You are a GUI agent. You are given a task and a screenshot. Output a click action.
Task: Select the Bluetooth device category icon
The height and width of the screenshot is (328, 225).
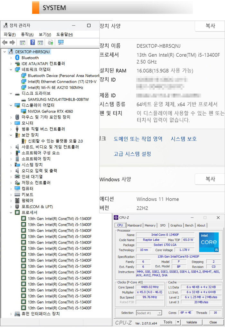17,58
